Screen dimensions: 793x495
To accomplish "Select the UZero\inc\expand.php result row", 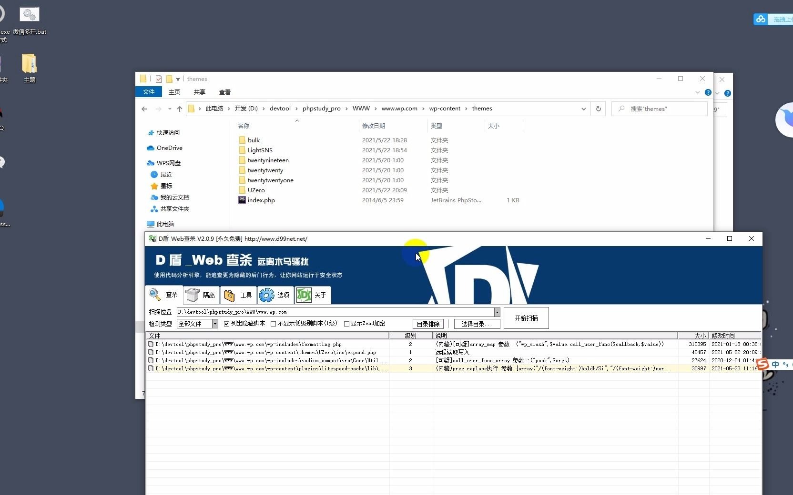I will 454,352.
